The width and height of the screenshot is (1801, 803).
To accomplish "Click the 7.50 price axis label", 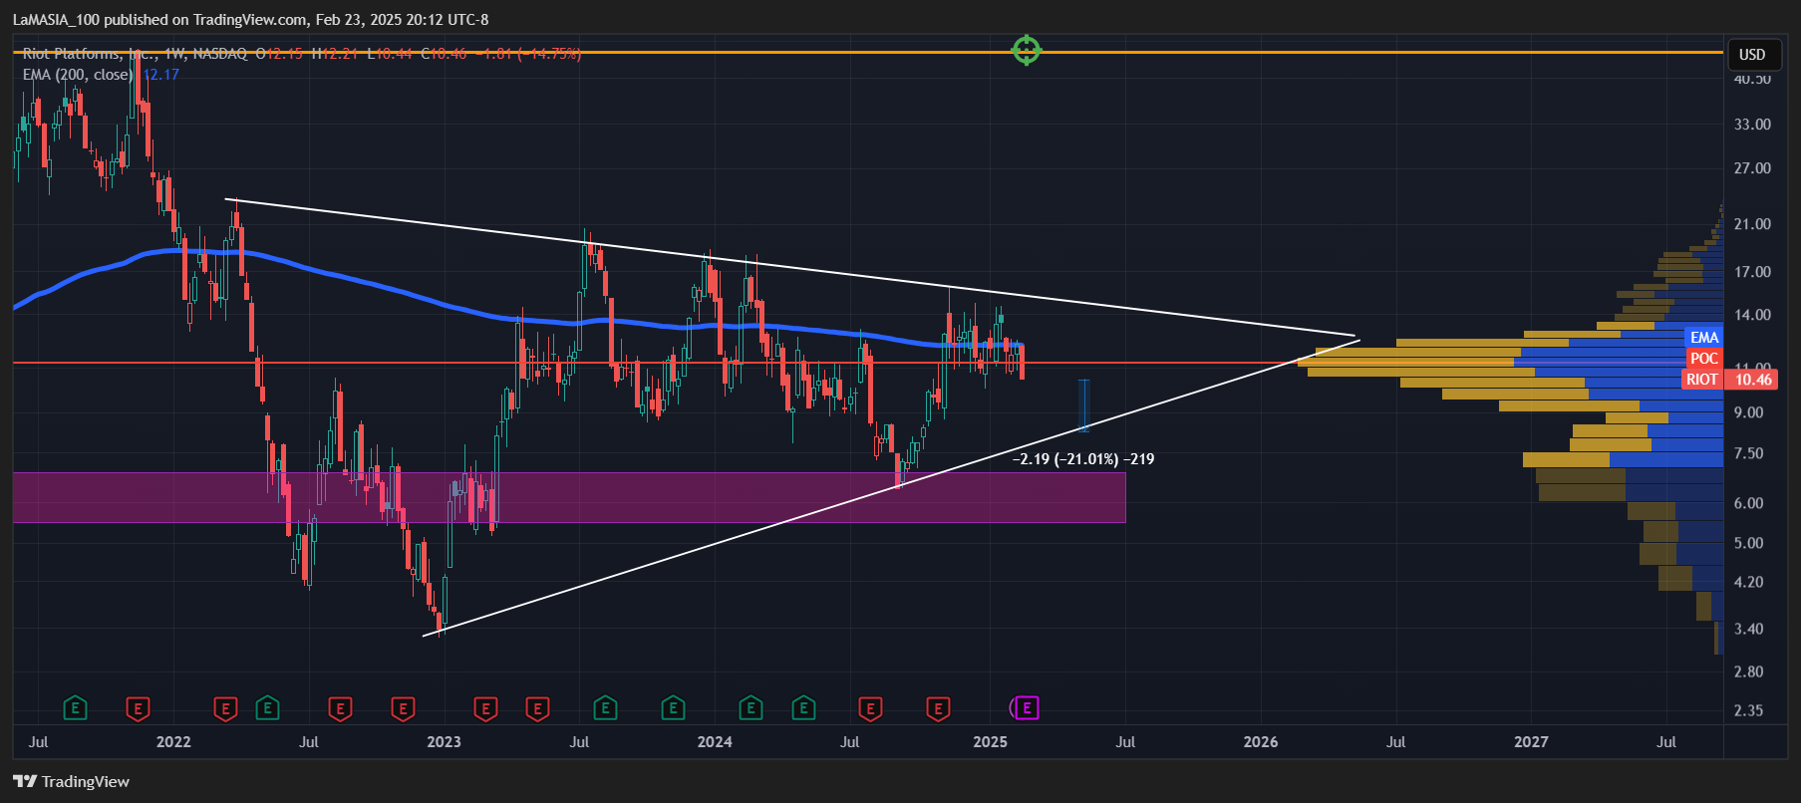I will [1749, 453].
